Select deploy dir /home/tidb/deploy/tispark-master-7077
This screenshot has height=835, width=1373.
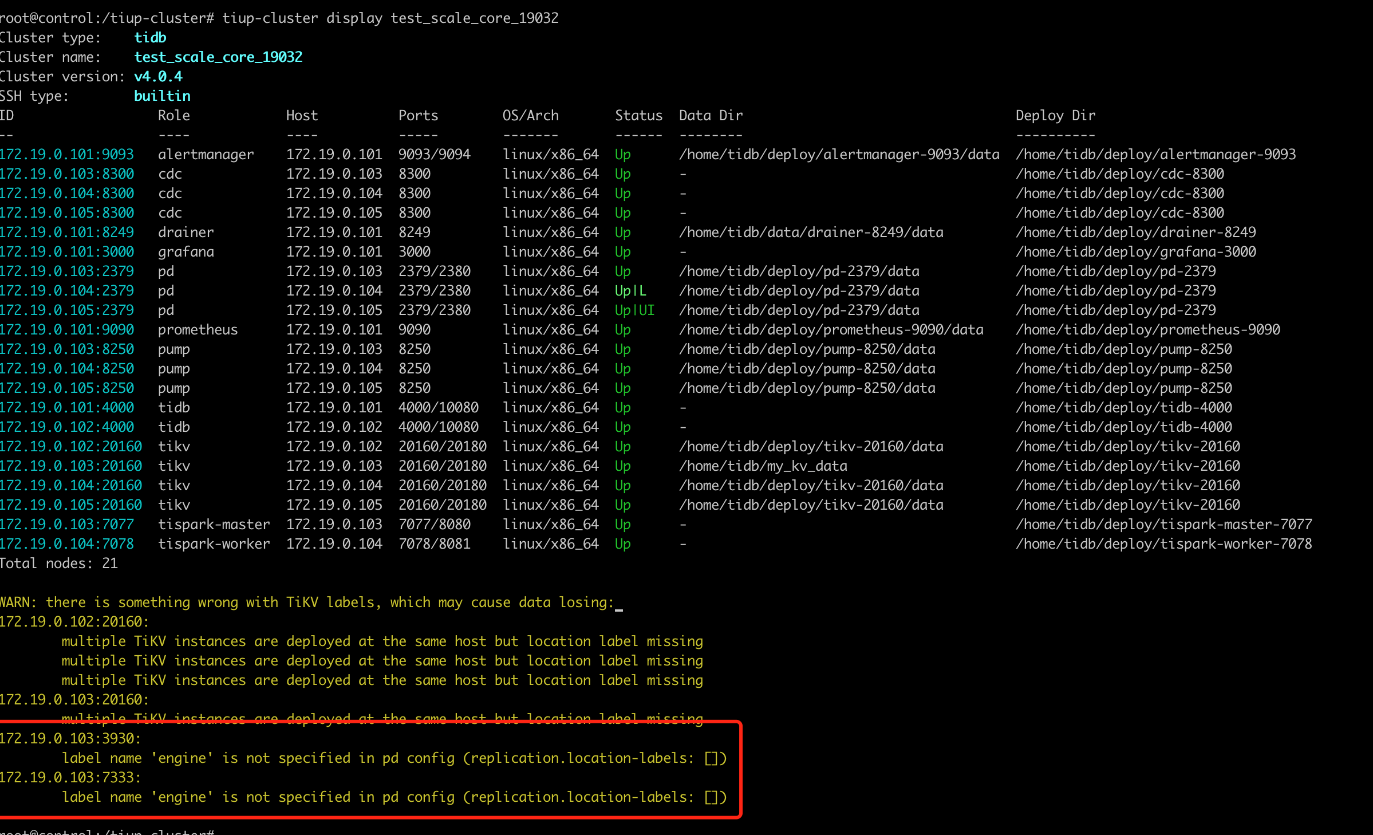1163,524
